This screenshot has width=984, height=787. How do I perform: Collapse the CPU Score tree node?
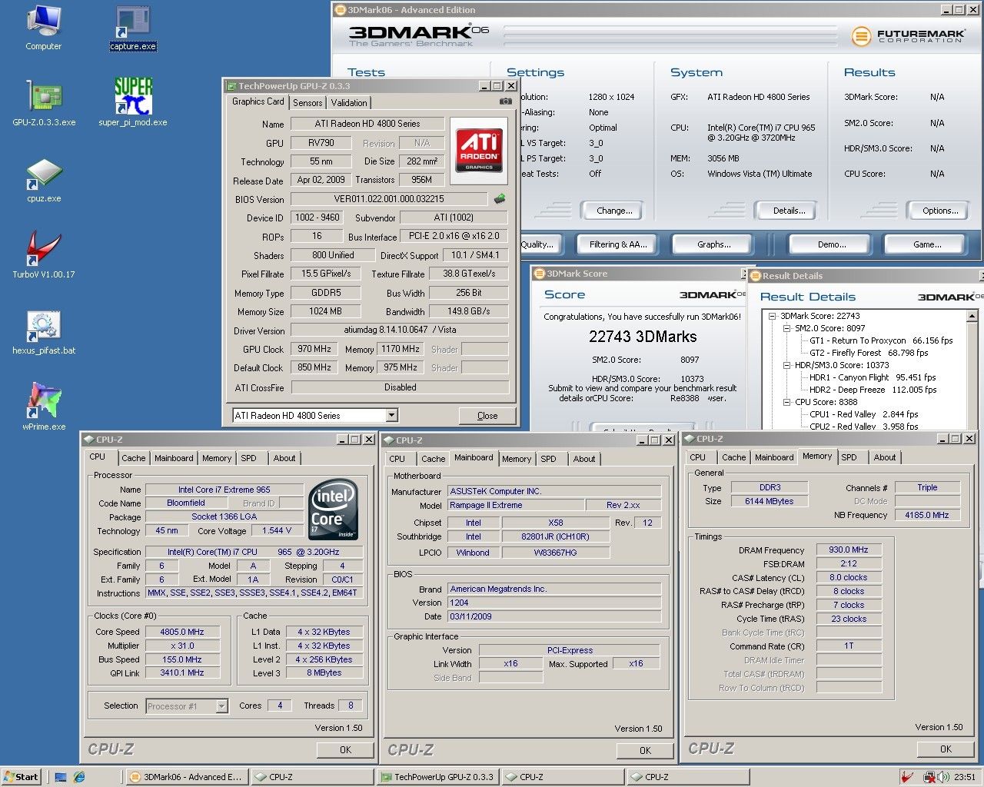pyautogui.click(x=786, y=402)
